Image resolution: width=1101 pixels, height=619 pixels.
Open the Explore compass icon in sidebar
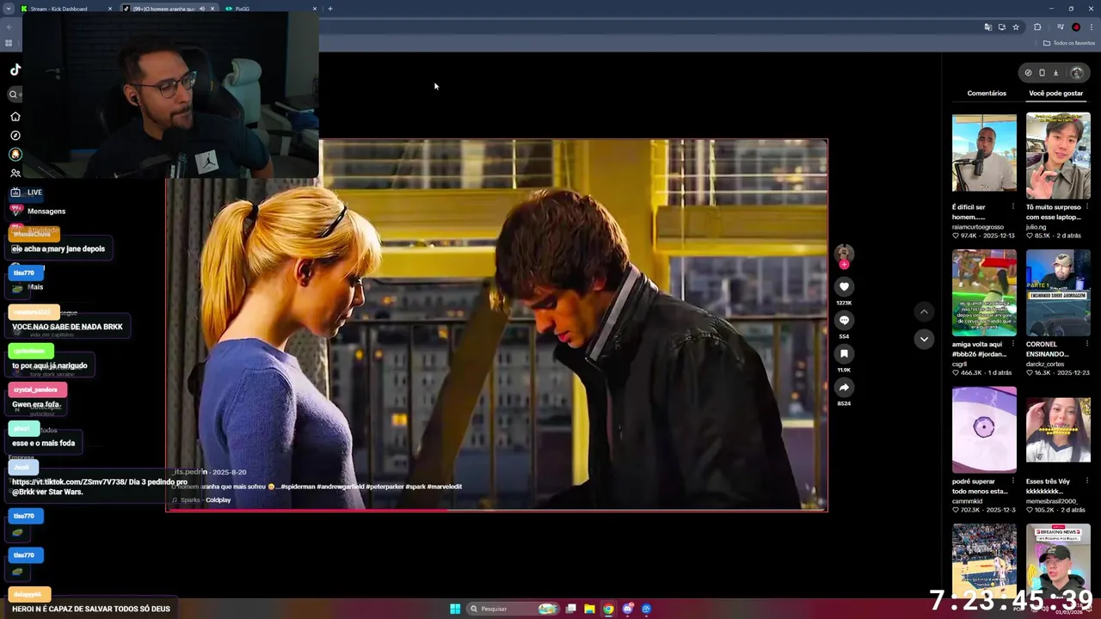click(x=15, y=135)
